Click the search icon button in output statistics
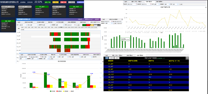Viewport: 208px width, 94px height. pos(181,4)
